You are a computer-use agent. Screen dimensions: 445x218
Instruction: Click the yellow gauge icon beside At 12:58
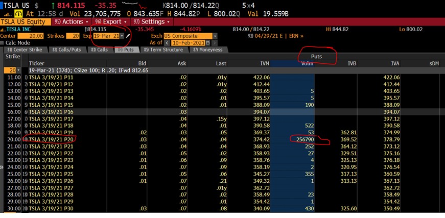click(19, 14)
